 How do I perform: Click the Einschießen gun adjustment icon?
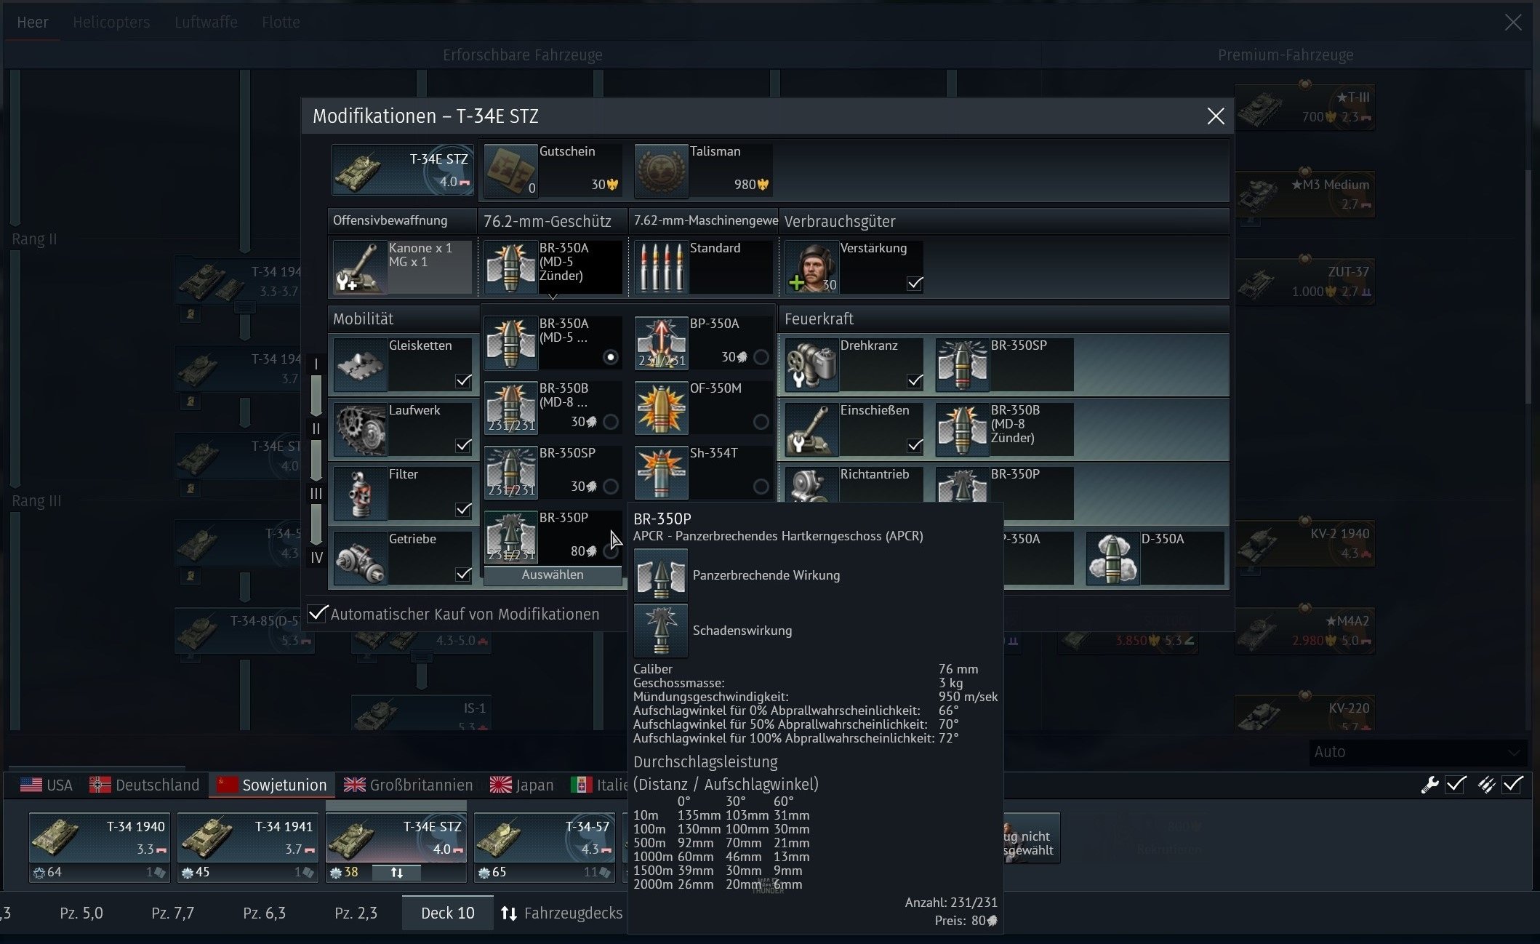coord(811,430)
